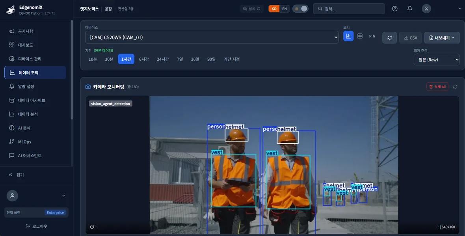Toggle the dark/light theme switch
This screenshot has width=465, height=236.
tap(300, 9)
